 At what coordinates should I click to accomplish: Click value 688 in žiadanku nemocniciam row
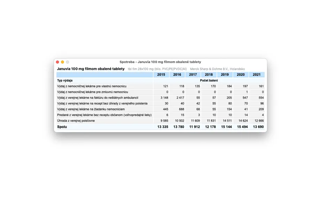(x=182, y=109)
